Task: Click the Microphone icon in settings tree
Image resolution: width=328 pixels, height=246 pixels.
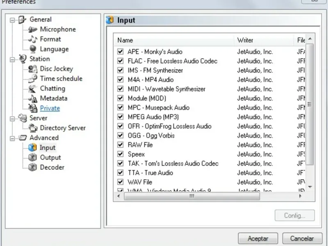Action: tap(33, 30)
